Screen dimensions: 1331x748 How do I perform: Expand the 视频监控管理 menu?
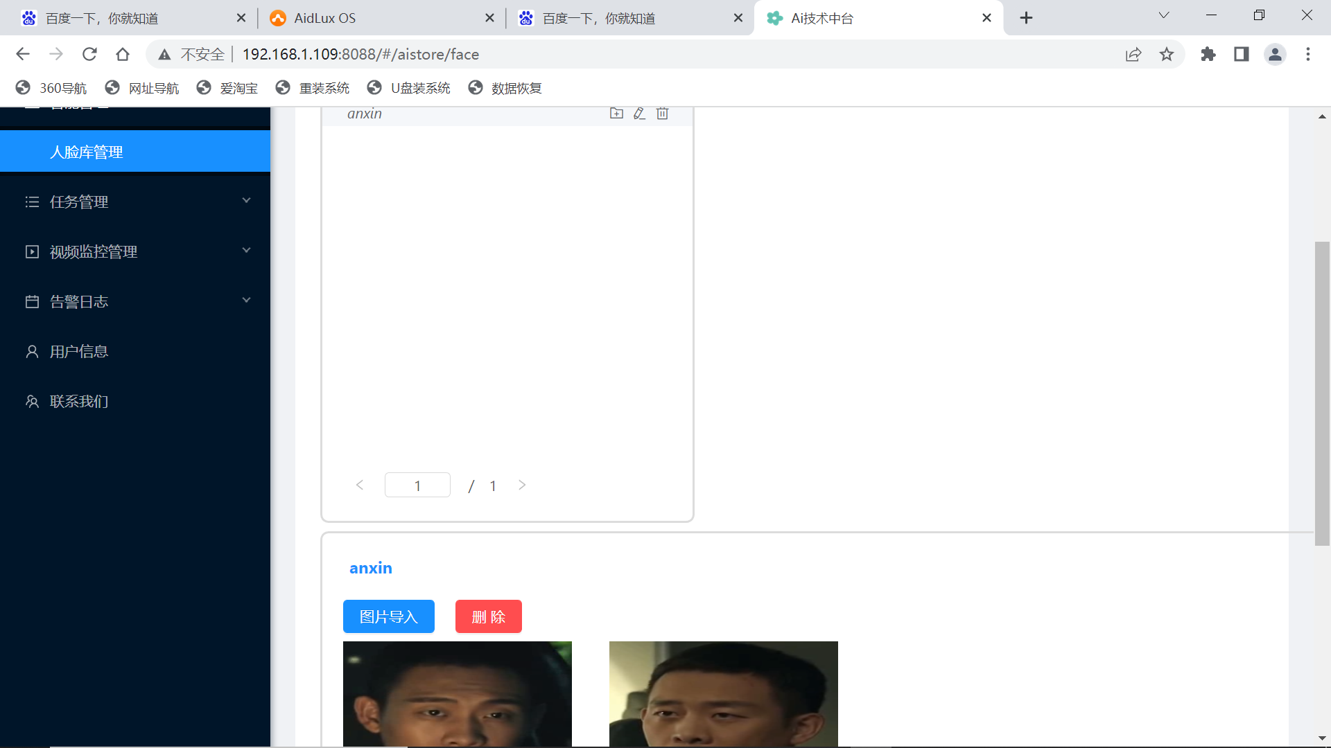click(x=135, y=251)
